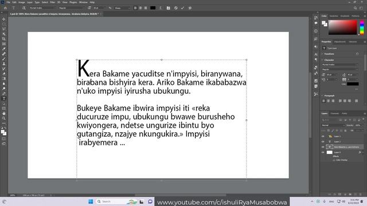Open font size dropdown in options bar
The image size is (367, 206).
(99, 8)
